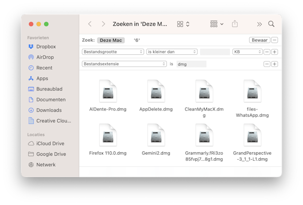Viewport: 303px width, 205px height.
Task: Add a rule after the Bestandsgrootte row
Action: tap(275, 52)
